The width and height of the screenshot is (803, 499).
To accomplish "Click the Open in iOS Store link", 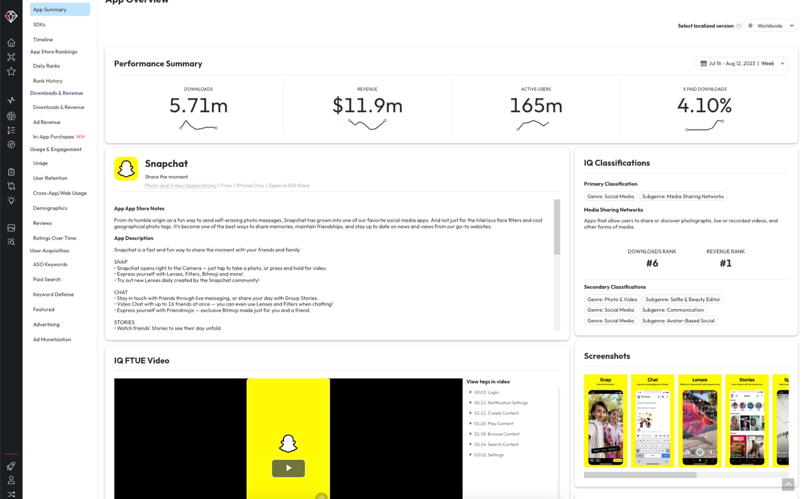I will tap(289, 186).
